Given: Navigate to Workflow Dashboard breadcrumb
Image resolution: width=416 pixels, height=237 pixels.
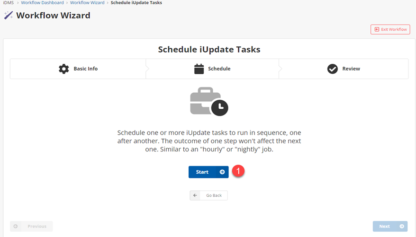Looking at the screenshot, I should (42, 3).
